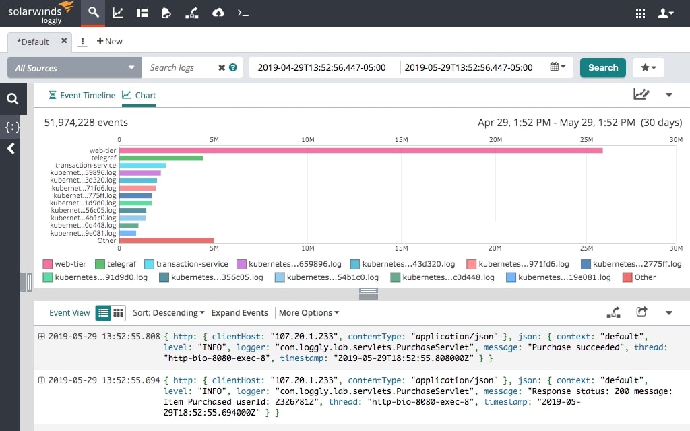The image size is (690, 431).
Task: Open the {:} fields panel in sidebar
Action: [x=13, y=127]
